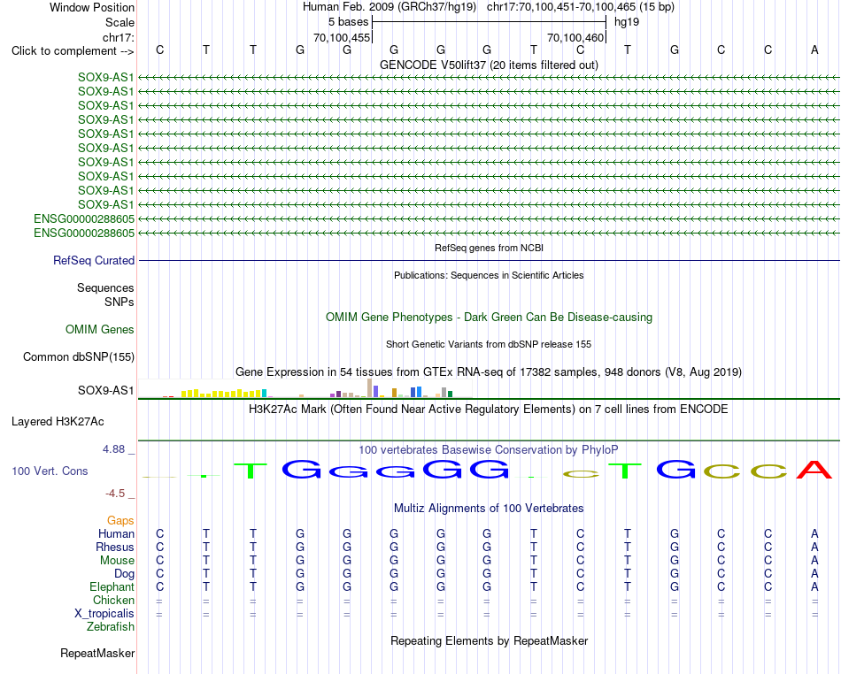The width and height of the screenshot is (841, 674).
Task: Click the 'RefSeq Curated' track label
Action: point(93,260)
